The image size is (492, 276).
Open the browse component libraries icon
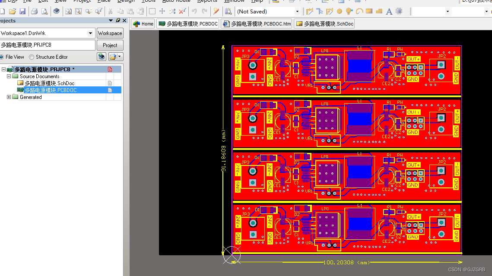228,12
